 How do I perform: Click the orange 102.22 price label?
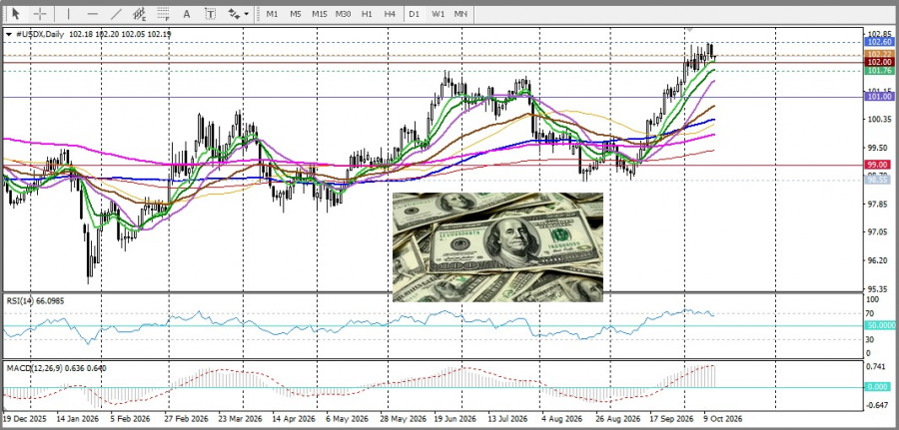pos(879,54)
